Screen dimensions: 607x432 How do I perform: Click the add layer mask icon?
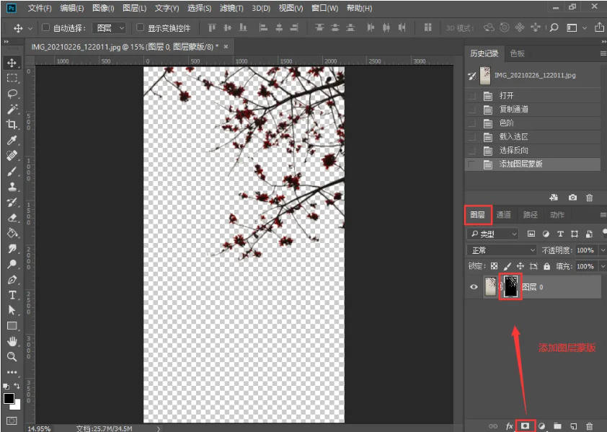pyautogui.click(x=525, y=426)
